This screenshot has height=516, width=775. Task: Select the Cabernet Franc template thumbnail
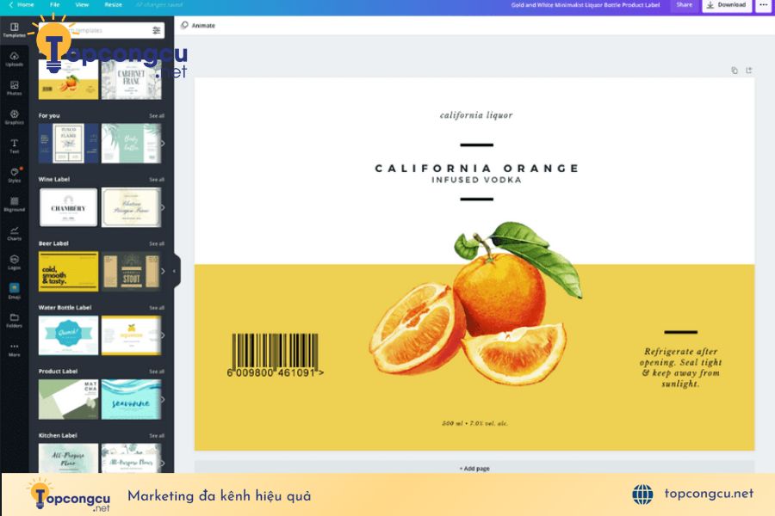click(131, 81)
